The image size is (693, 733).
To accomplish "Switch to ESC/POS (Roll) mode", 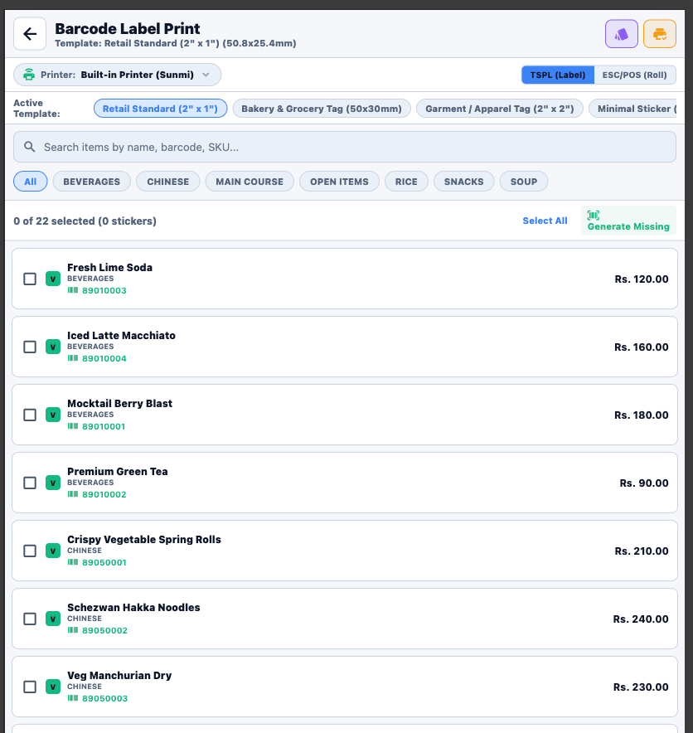I will (x=635, y=75).
